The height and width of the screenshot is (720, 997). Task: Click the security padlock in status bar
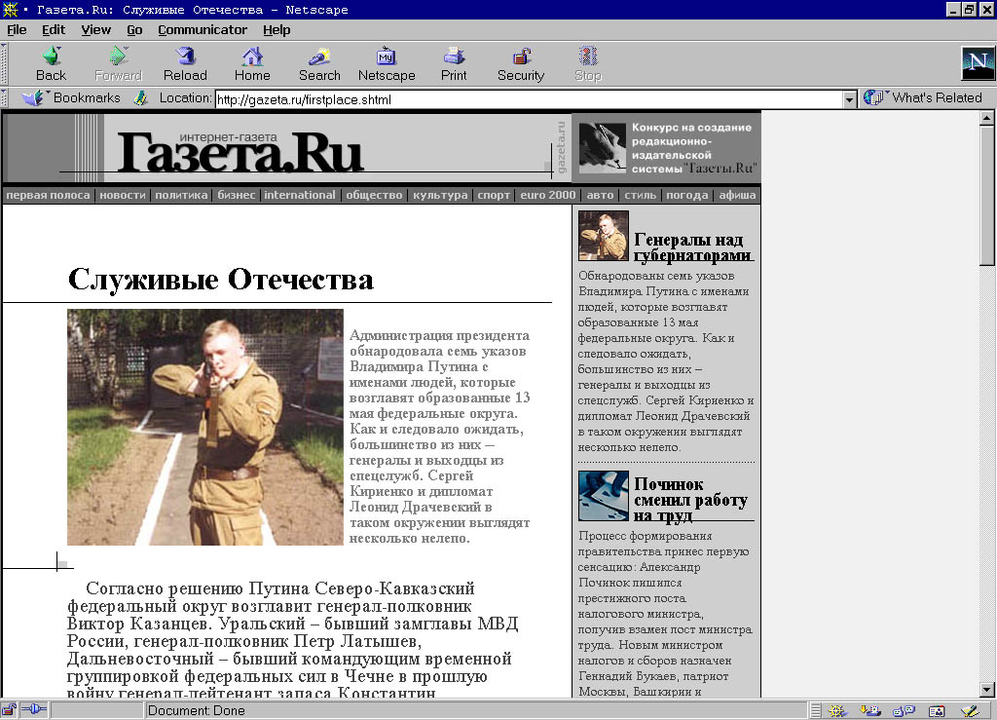coord(9,710)
